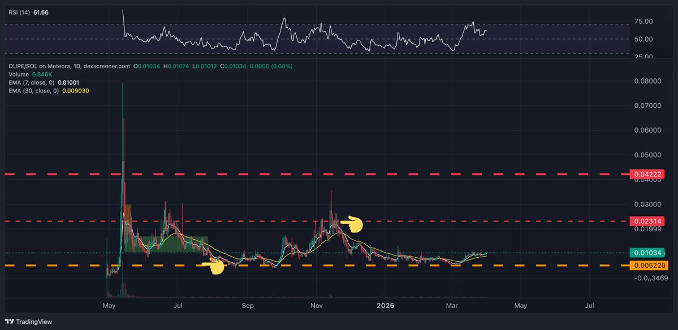This screenshot has height=330, width=678.
Task: Click the Mar time axis label
Action: pos(452,306)
